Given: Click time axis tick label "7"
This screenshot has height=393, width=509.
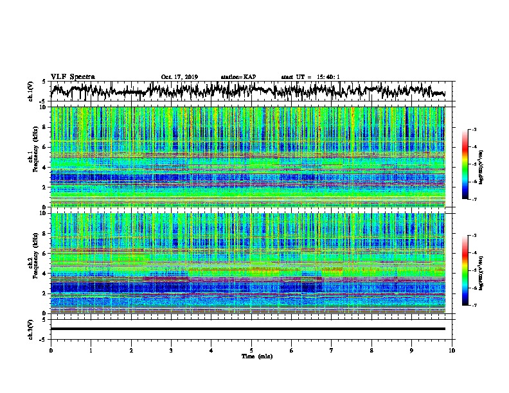Looking at the screenshot, I should [332, 351].
